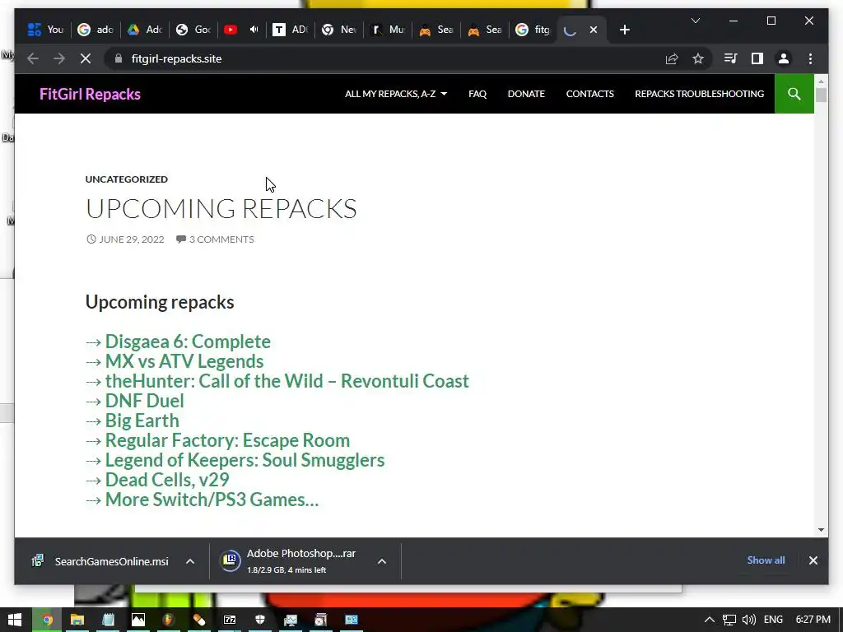The height and width of the screenshot is (632, 843).
Task: Go forward to next page
Action: (x=59, y=58)
